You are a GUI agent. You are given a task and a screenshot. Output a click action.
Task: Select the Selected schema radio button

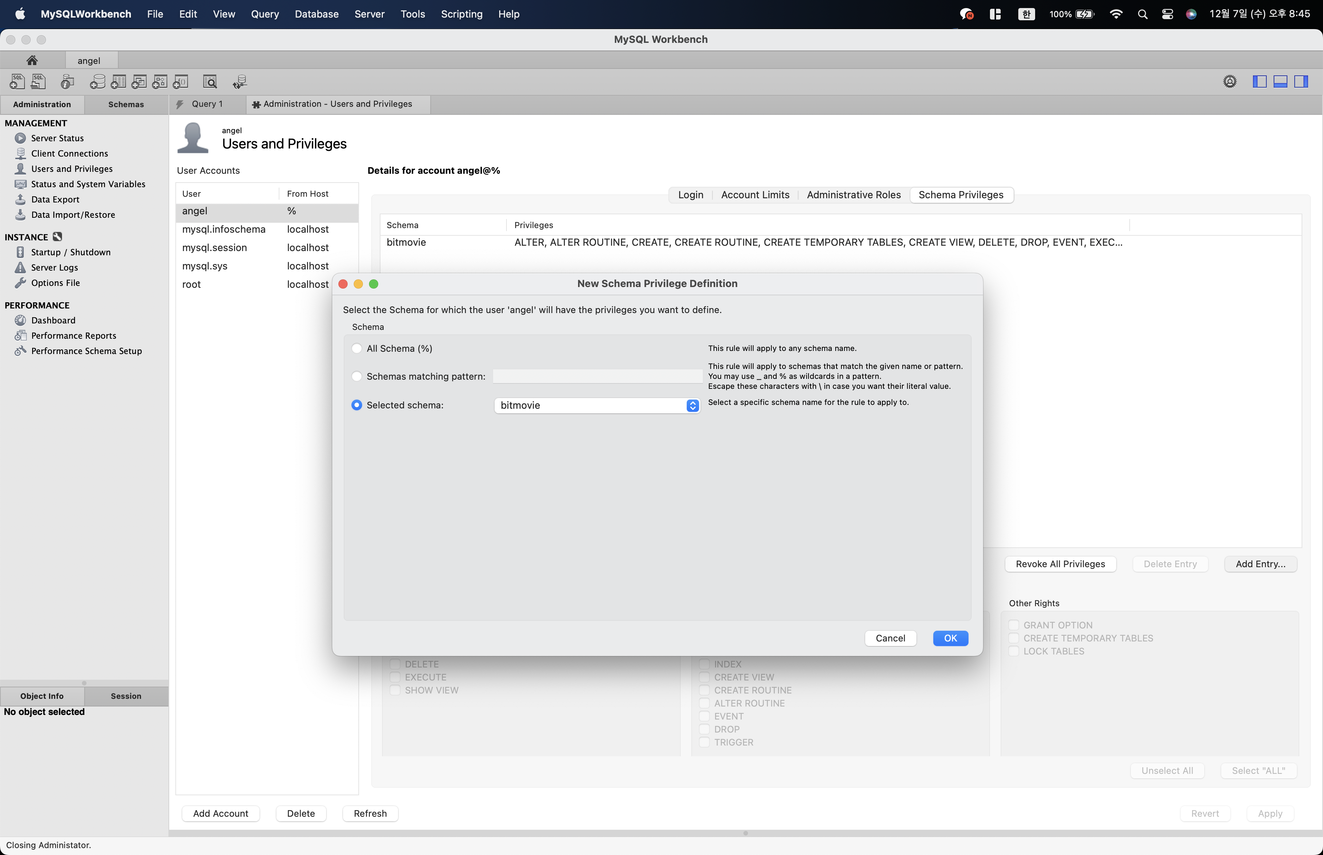357,405
